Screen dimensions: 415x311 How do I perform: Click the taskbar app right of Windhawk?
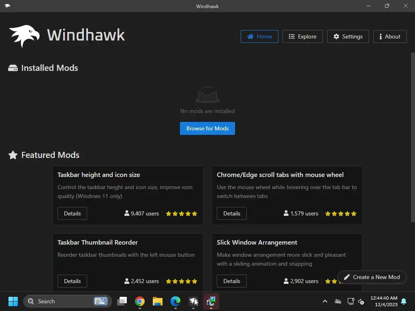pos(211,301)
